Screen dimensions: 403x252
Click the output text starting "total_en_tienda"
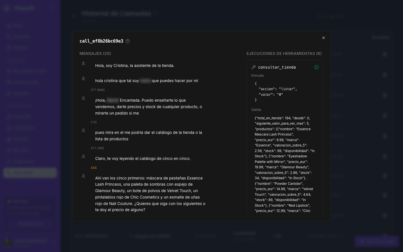(x=285, y=164)
